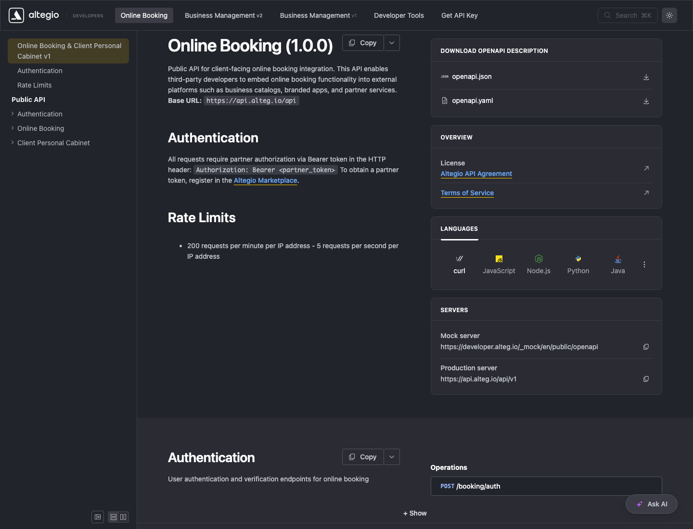The image size is (693, 529).
Task: Select the curl language
Action: coord(460,264)
